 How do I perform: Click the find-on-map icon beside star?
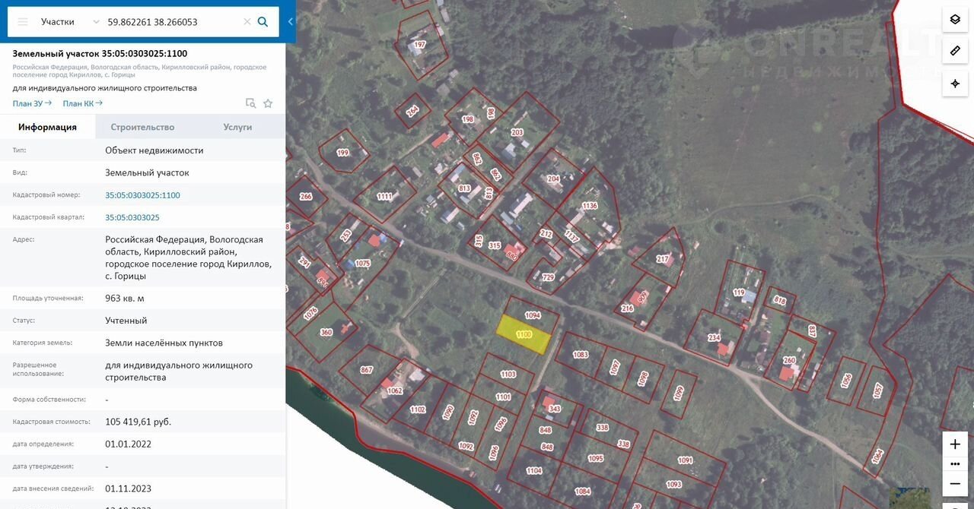[x=250, y=103]
